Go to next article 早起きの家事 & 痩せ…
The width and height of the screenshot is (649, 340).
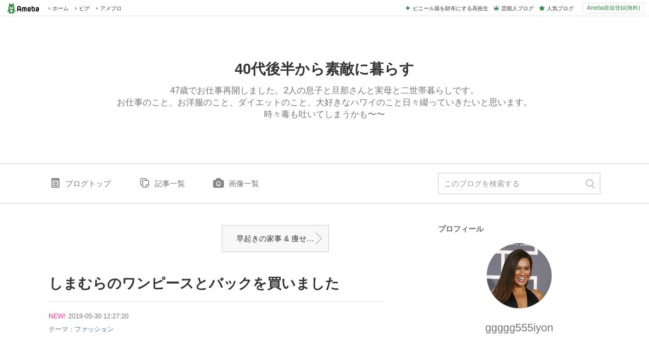coord(275,239)
